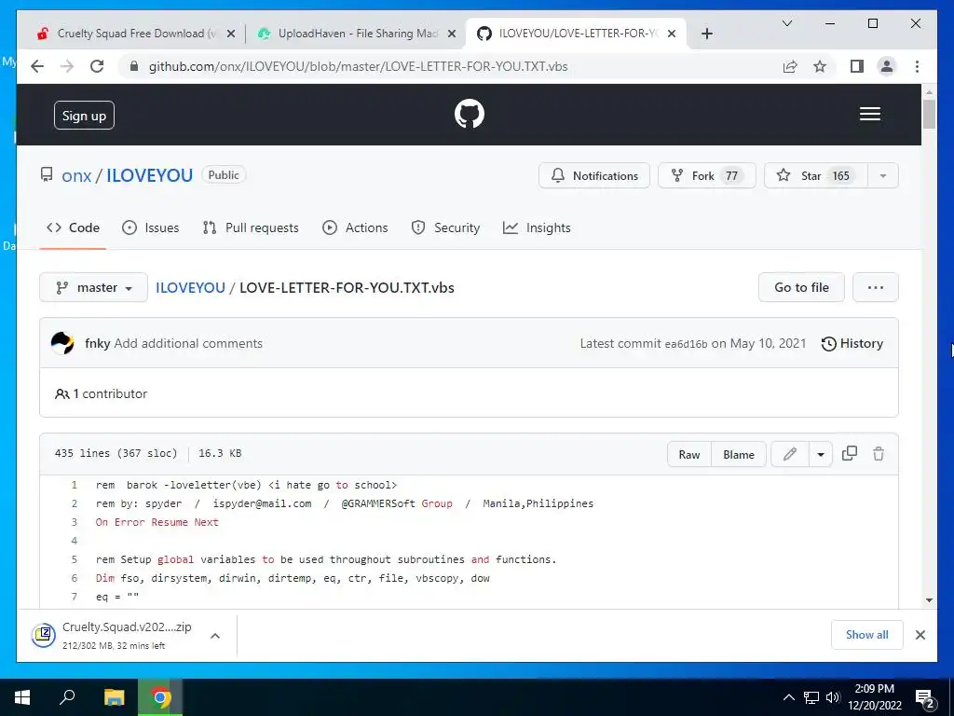Screen dimensions: 954x716
Task: Open the volume control tray icon
Action: [833, 697]
